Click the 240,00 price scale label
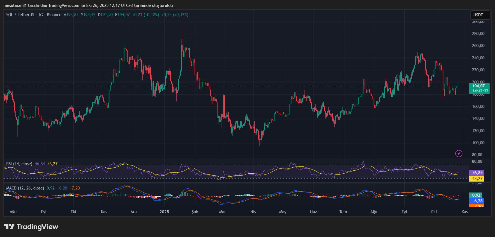 point(478,58)
